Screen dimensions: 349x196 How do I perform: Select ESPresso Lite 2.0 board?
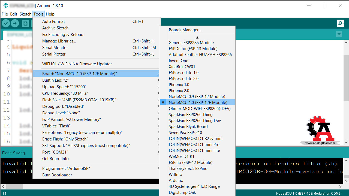[197, 78]
